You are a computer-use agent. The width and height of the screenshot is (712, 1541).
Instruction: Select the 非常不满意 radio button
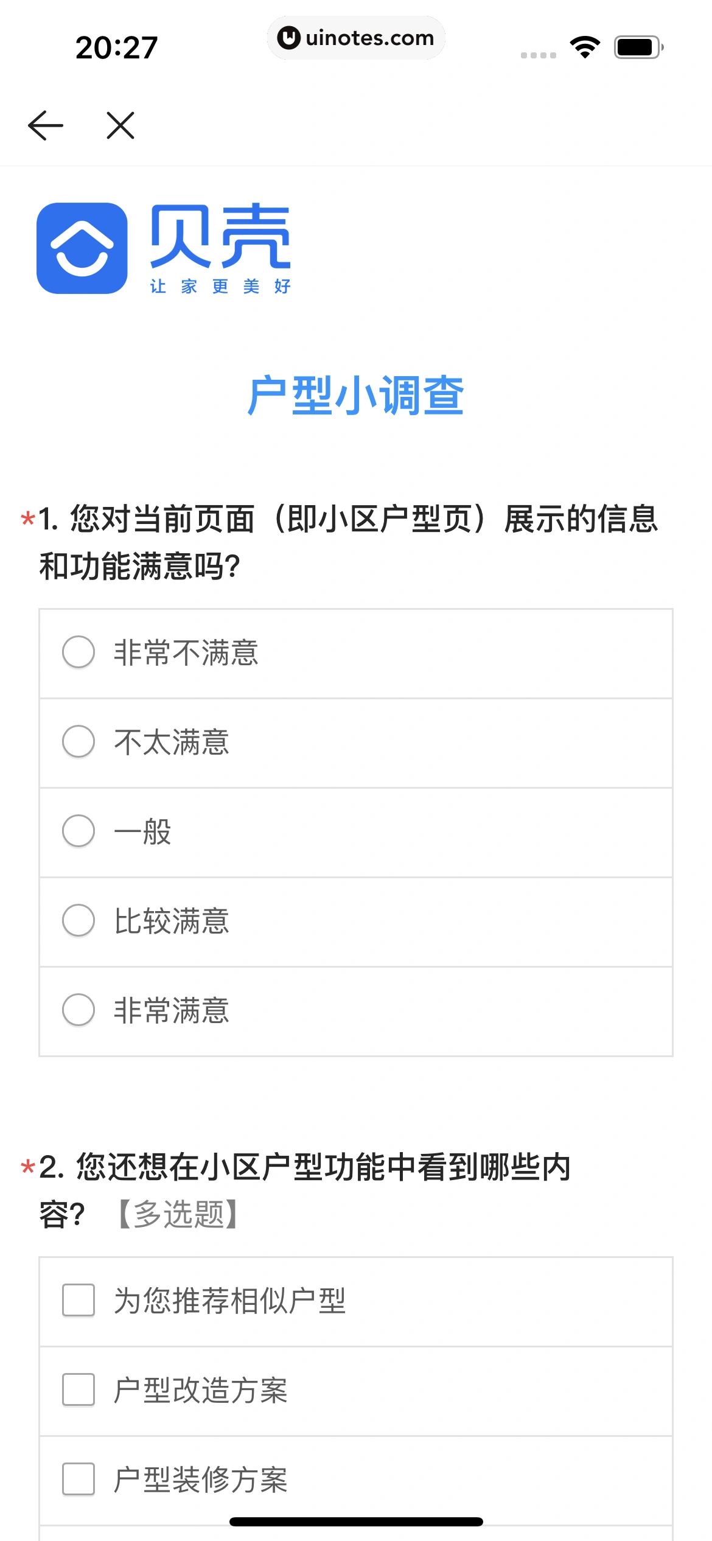(79, 652)
